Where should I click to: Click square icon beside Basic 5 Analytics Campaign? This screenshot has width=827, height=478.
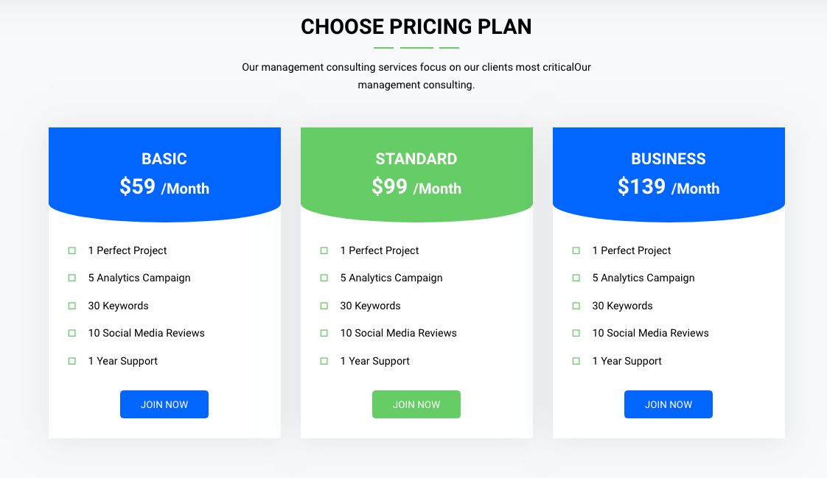click(x=71, y=278)
